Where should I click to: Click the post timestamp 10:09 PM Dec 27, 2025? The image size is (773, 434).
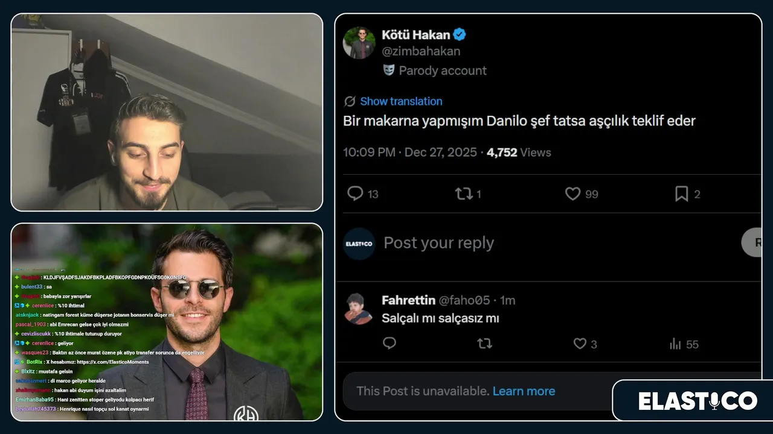[x=410, y=153]
